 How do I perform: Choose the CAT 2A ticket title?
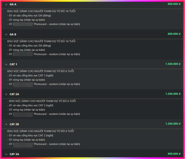(x=14, y=94)
